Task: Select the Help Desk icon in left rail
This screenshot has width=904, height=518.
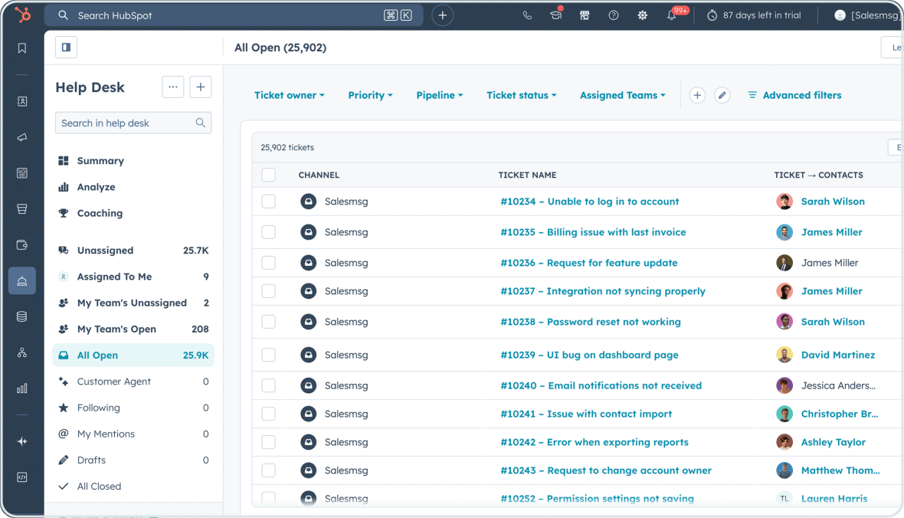Action: click(22, 280)
